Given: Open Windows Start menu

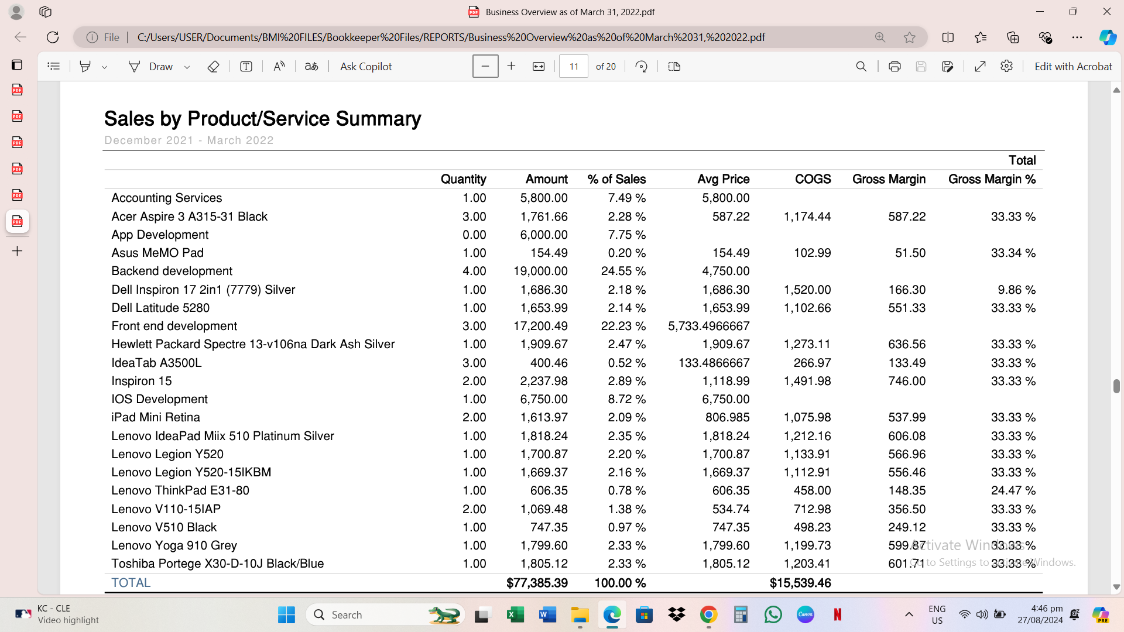Looking at the screenshot, I should (286, 614).
